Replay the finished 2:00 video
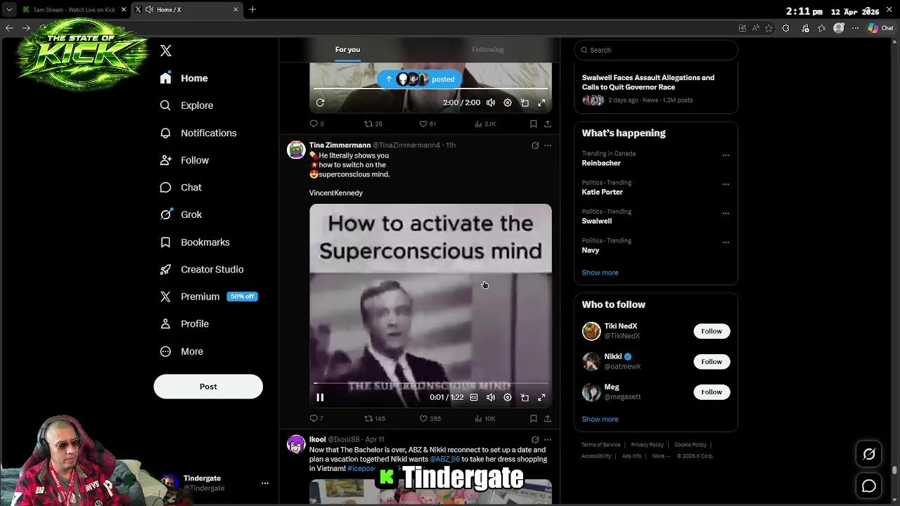 [320, 103]
